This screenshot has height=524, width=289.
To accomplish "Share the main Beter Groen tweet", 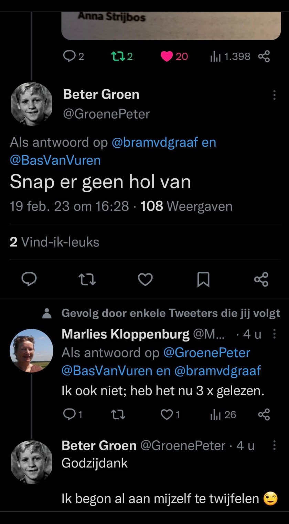I will [261, 279].
